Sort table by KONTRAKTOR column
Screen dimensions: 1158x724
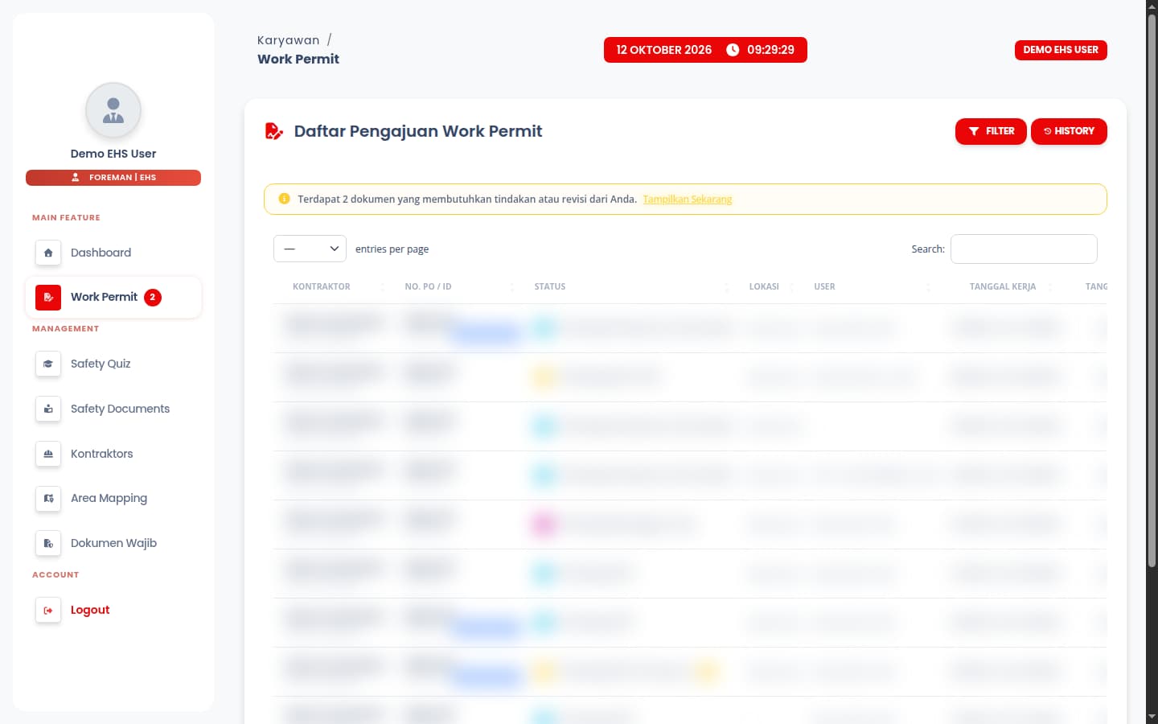pos(330,286)
